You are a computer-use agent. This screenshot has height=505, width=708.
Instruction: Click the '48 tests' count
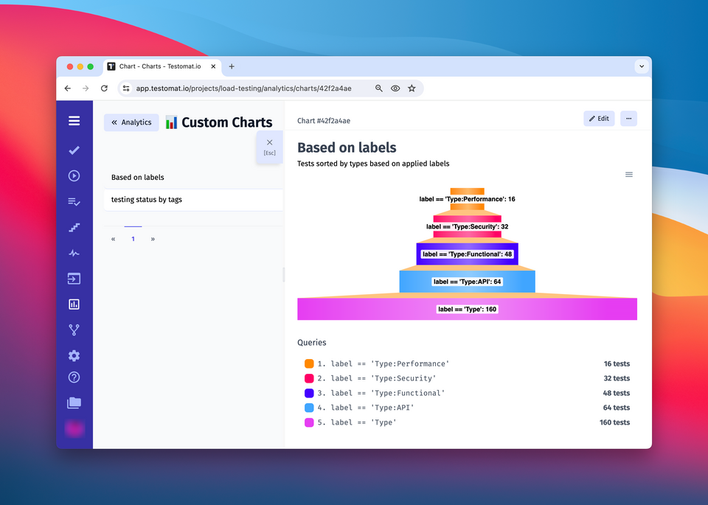[x=617, y=393]
